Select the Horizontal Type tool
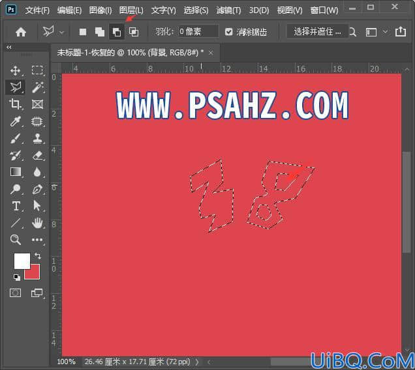Screen dimensions: 415x370 (x=16, y=206)
